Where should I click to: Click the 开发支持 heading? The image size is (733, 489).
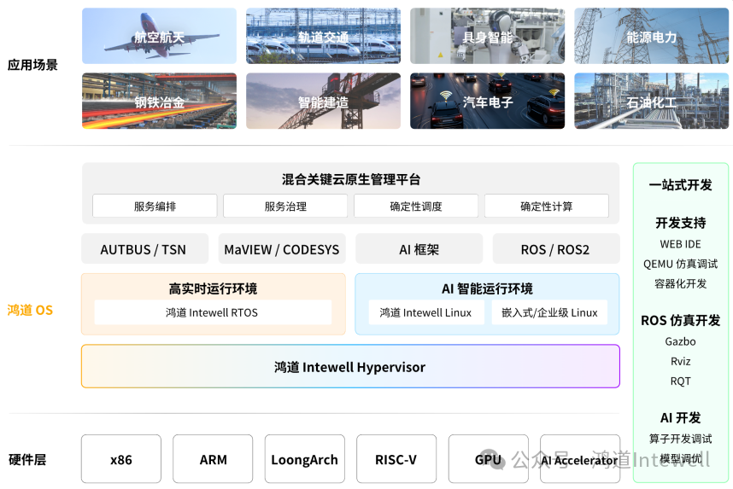tap(681, 223)
